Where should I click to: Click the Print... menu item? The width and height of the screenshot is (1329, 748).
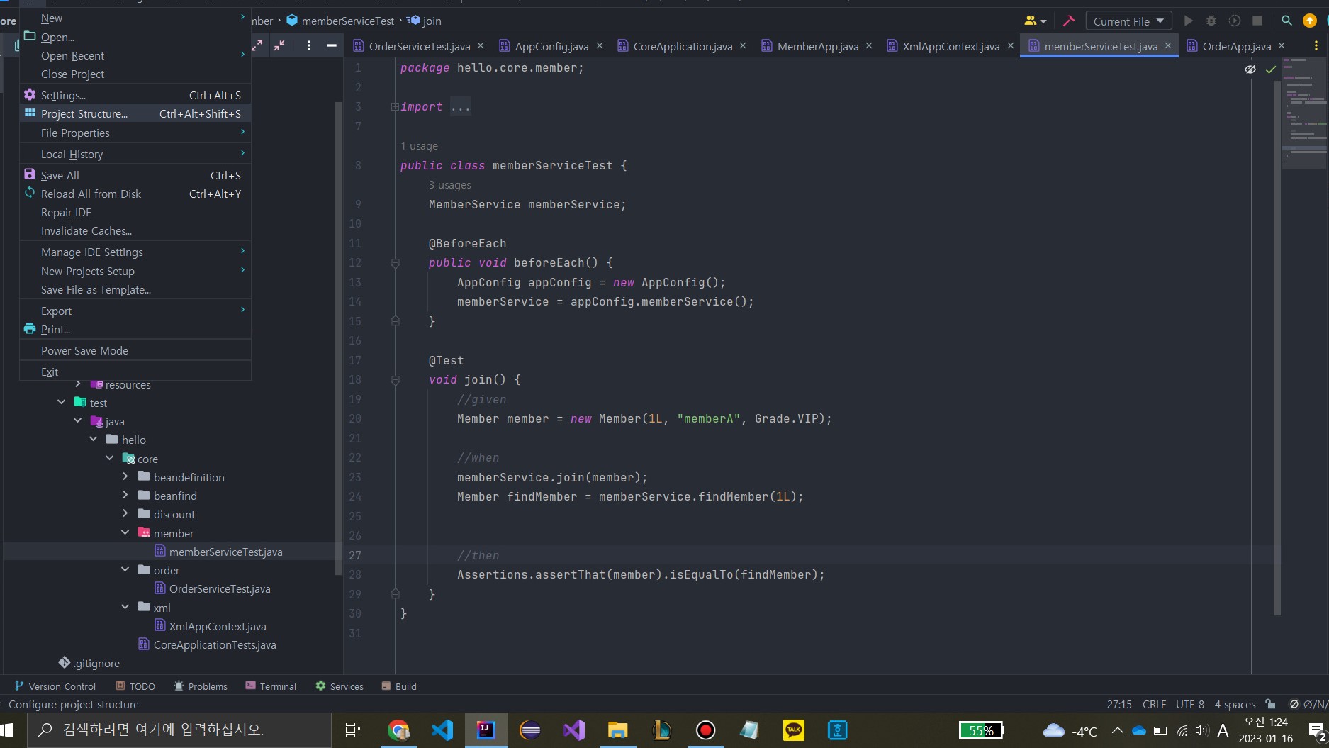tap(135, 329)
